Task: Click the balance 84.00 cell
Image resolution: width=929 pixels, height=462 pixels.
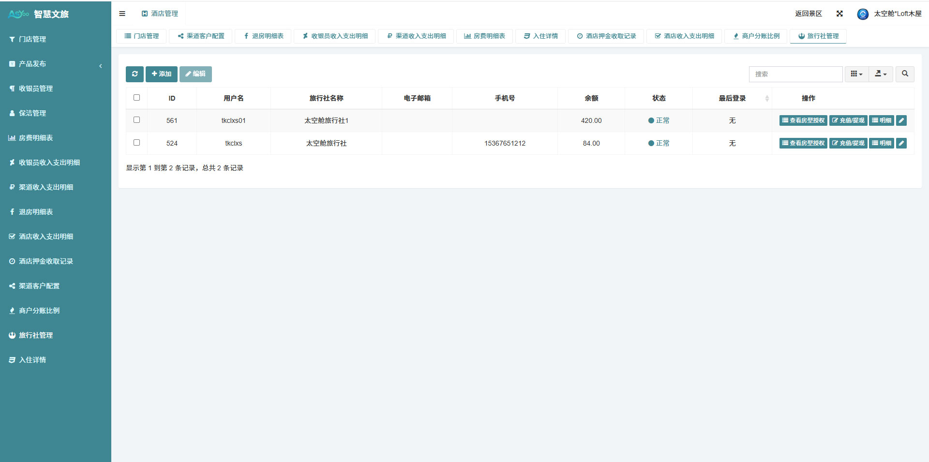Action: coord(591,143)
